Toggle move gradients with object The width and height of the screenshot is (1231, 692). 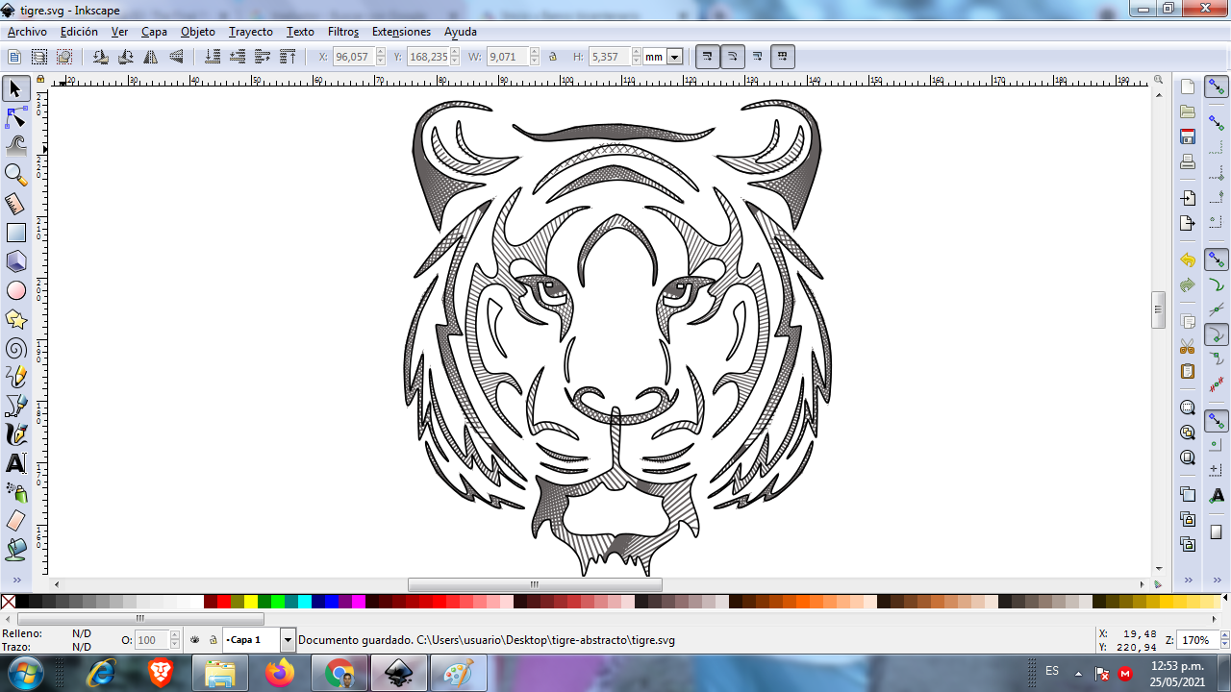click(758, 57)
